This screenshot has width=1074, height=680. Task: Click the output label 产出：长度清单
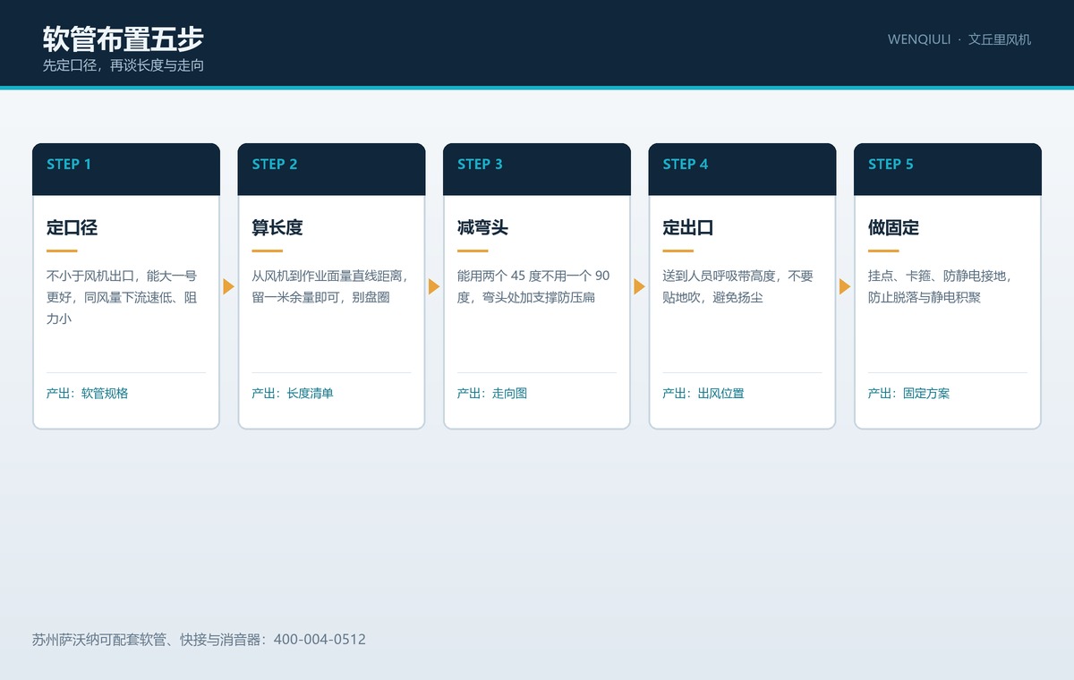point(293,393)
